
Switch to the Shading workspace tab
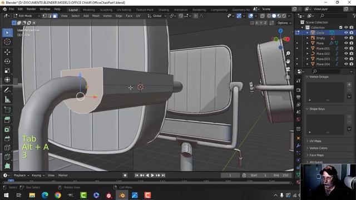[164, 10]
